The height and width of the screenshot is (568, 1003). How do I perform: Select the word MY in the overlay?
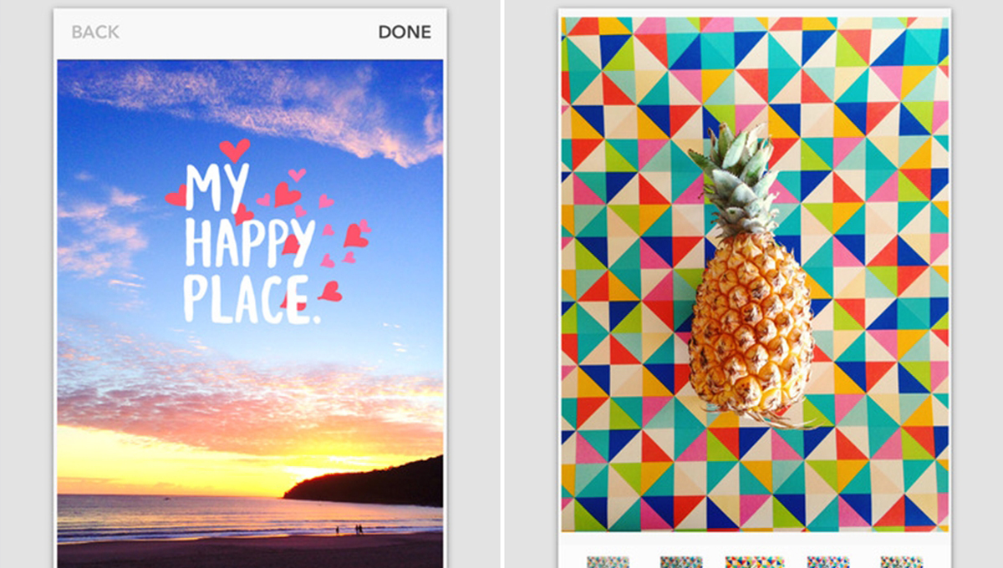pyautogui.click(x=216, y=188)
